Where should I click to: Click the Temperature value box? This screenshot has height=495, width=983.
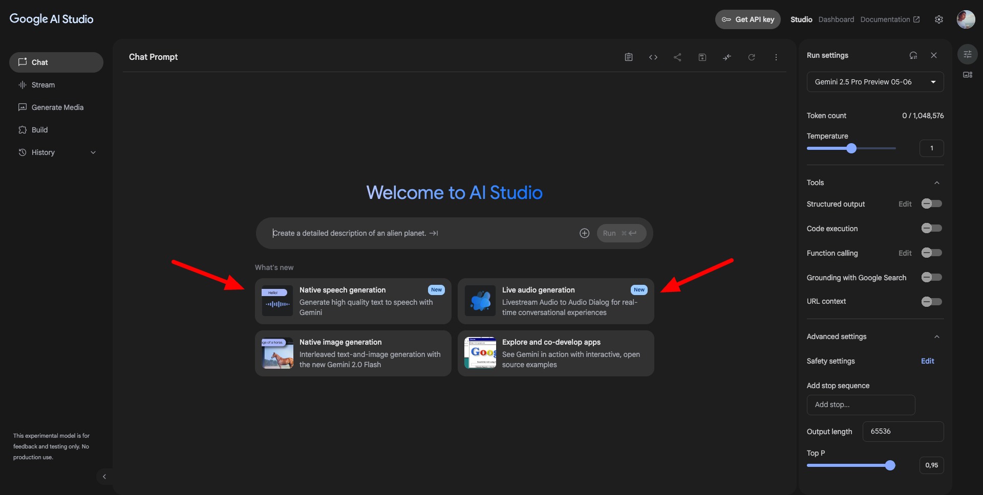(x=932, y=148)
